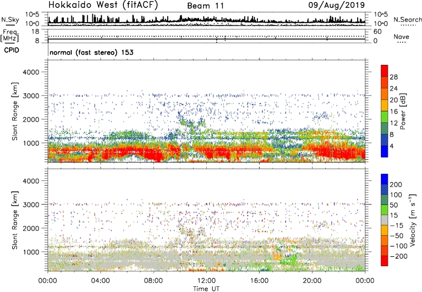Click the '-50' label on the velocity colorbar
This screenshot has width=422, height=292.
[397, 236]
